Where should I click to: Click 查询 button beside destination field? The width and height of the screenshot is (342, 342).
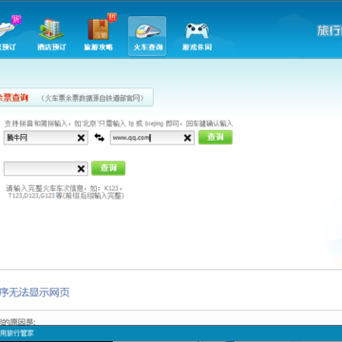(216, 137)
